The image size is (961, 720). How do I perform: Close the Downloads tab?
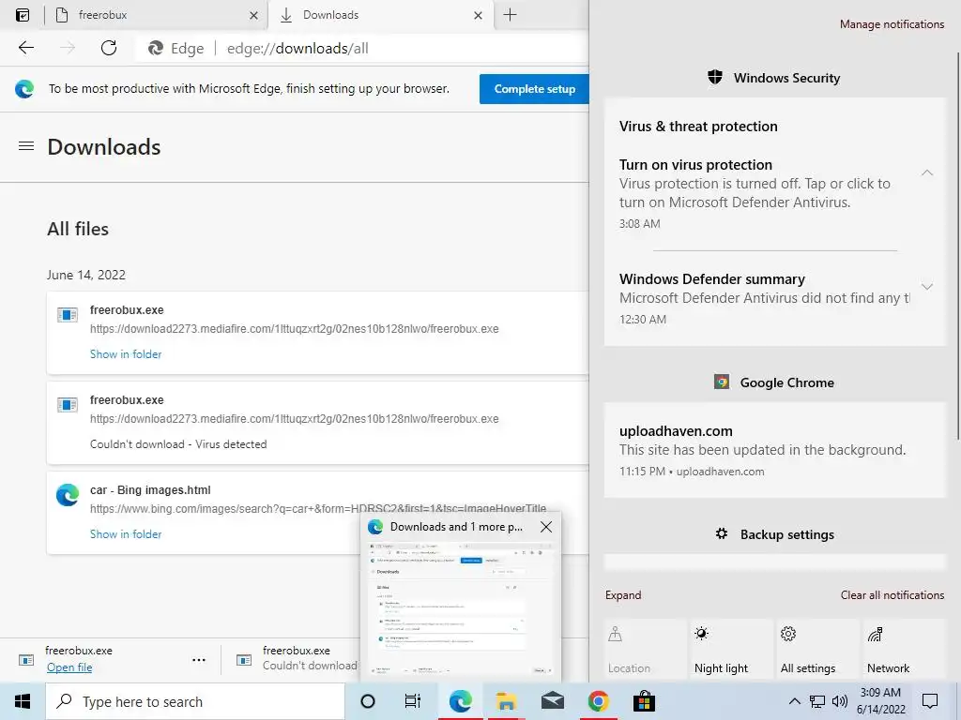tap(478, 15)
